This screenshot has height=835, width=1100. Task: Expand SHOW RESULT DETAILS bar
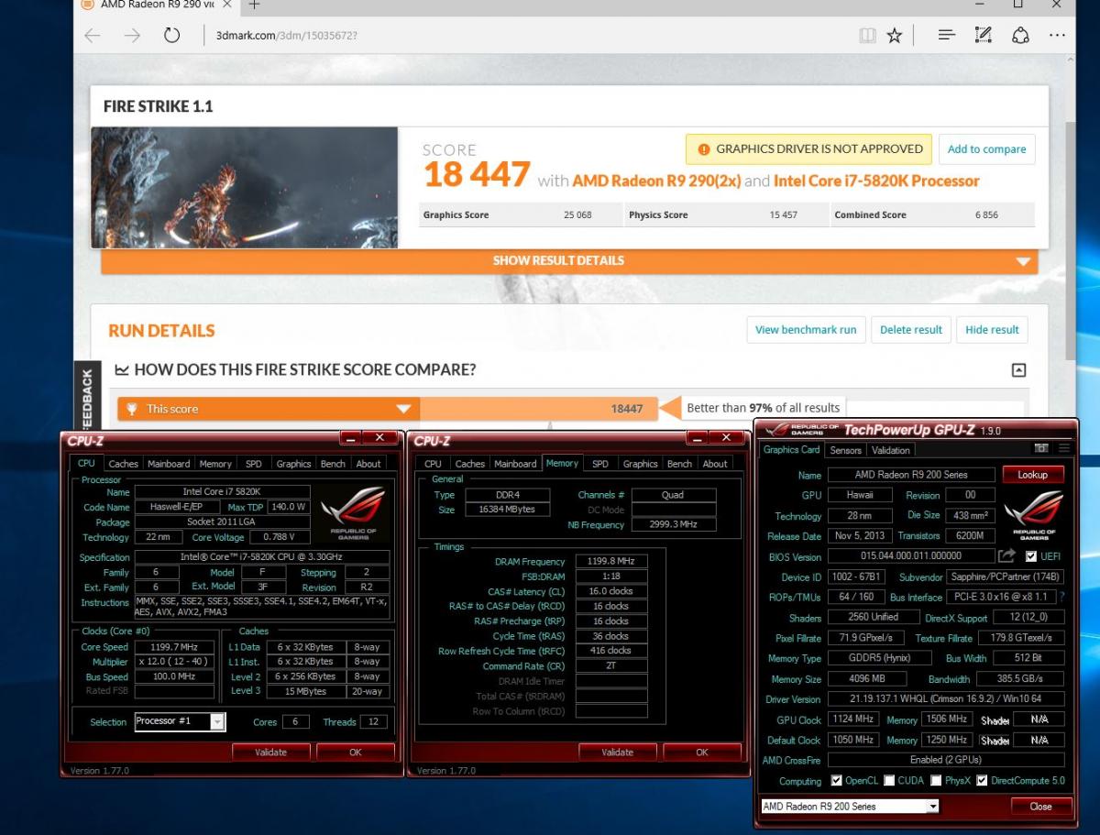(569, 260)
